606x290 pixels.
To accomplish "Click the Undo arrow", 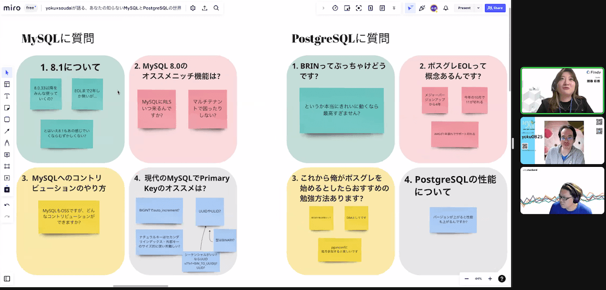I will coord(7,205).
